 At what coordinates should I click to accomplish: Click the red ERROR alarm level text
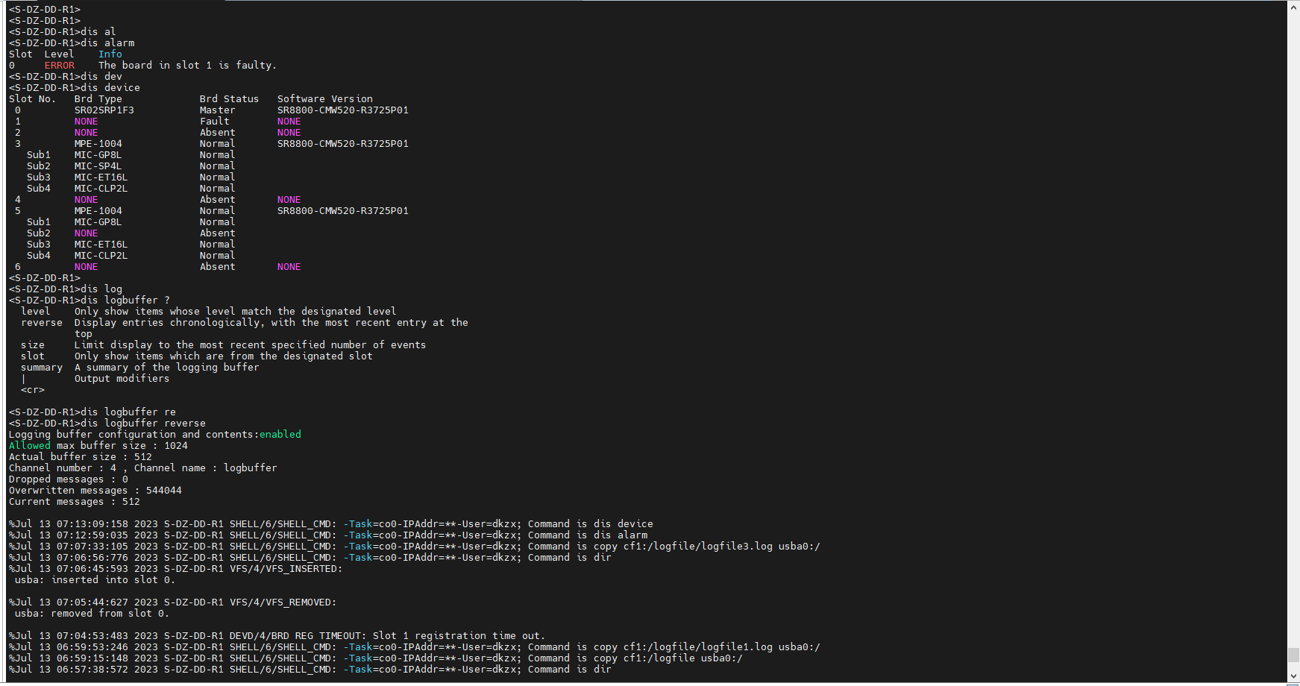point(59,66)
